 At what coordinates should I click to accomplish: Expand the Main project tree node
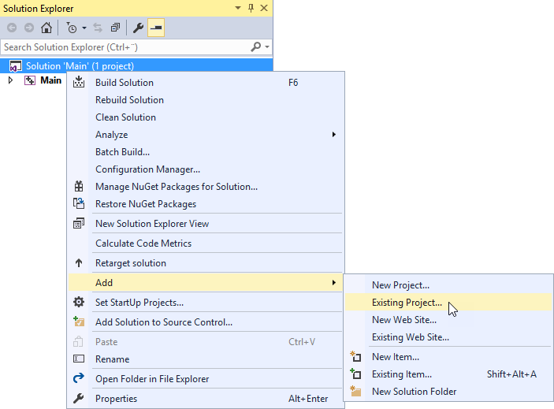click(x=10, y=80)
